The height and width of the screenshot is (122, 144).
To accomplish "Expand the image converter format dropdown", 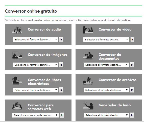I will [36, 65].
